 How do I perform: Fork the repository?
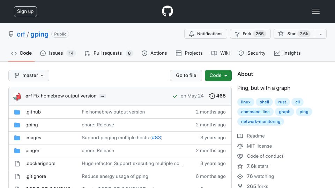[250, 34]
